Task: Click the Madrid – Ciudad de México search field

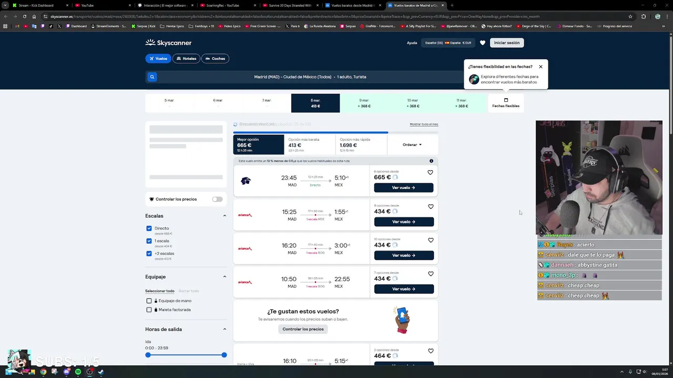Action: tap(310, 77)
